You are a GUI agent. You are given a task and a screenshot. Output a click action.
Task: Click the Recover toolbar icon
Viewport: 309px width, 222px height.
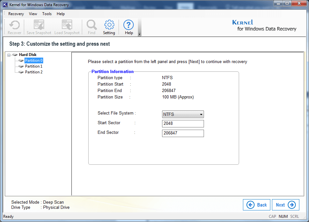[x=14, y=27]
